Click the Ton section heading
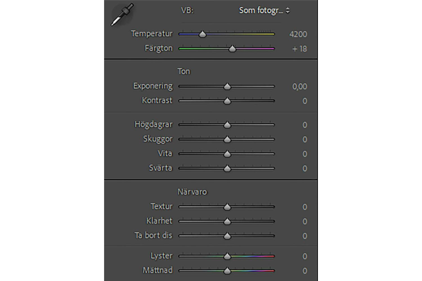 [x=184, y=71]
